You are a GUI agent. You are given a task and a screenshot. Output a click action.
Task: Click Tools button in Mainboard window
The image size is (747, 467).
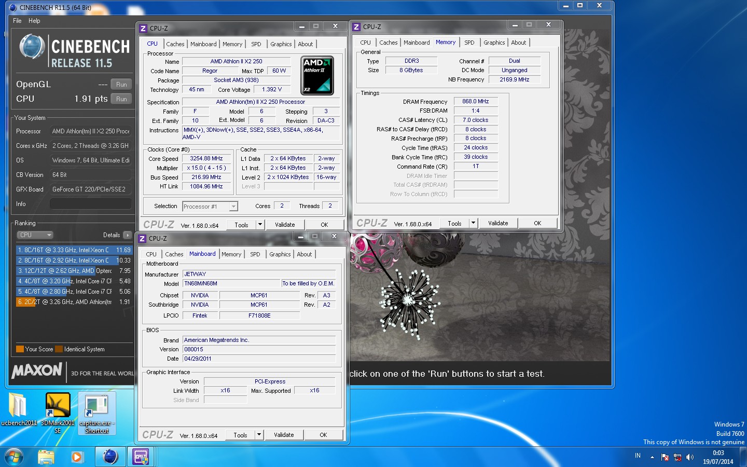240,435
